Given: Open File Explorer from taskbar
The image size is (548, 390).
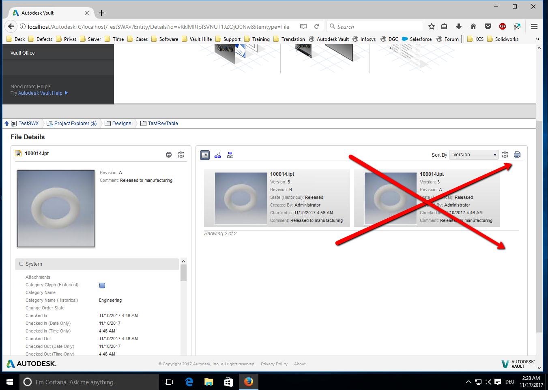Looking at the screenshot, I should [209, 382].
